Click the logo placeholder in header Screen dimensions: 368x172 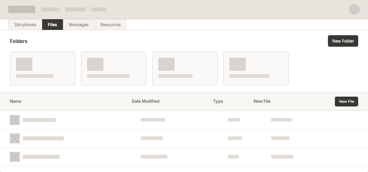22,9
